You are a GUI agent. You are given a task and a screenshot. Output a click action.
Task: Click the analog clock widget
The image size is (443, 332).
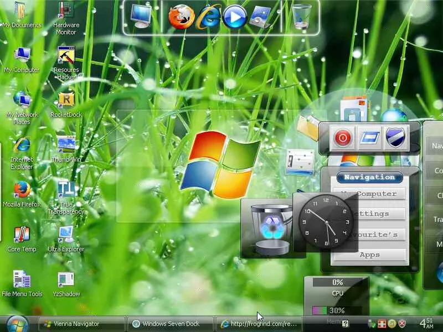coord(326,222)
